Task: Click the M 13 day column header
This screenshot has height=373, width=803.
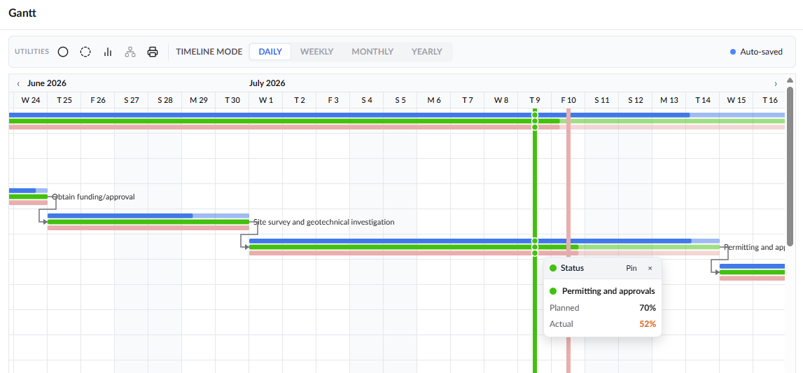Action: pos(669,100)
